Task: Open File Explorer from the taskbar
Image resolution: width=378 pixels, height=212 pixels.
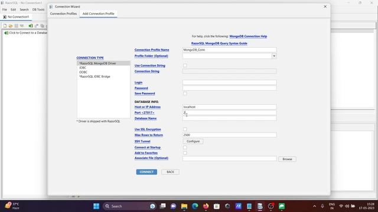Action: pyautogui.click(x=184, y=206)
